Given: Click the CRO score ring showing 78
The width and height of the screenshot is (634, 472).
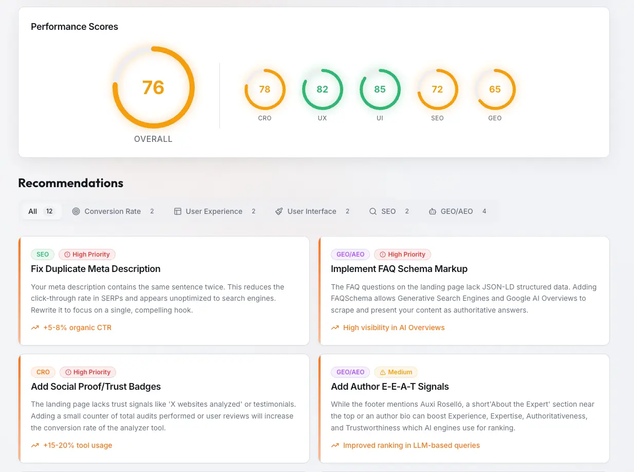Looking at the screenshot, I should [265, 89].
